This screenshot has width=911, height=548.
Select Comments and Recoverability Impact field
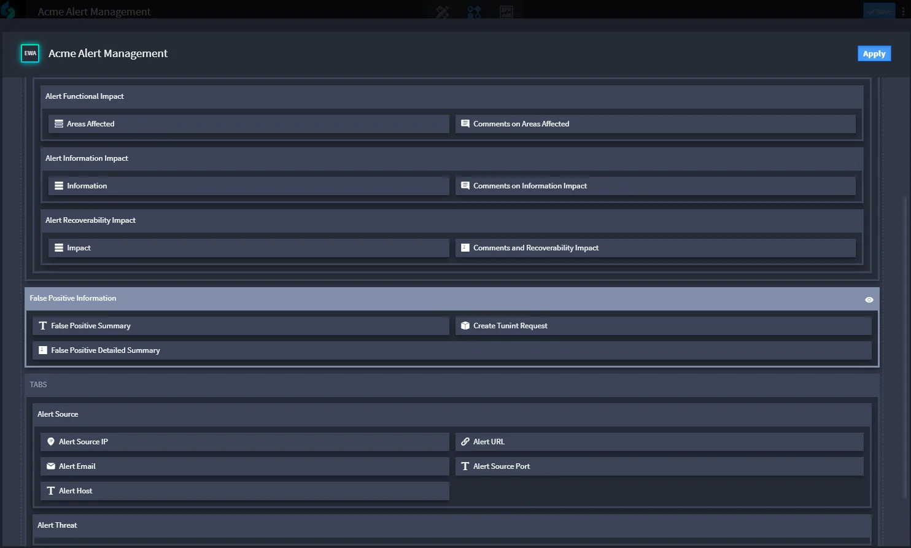pos(656,248)
